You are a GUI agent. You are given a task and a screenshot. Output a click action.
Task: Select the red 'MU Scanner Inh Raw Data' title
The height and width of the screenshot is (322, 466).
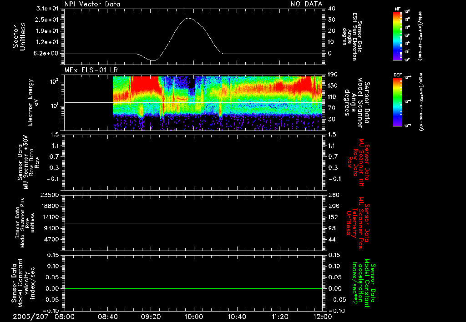358,162
